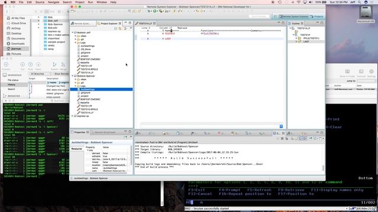
Task: Click SourceTree Commit icon
Action: coord(6,64)
